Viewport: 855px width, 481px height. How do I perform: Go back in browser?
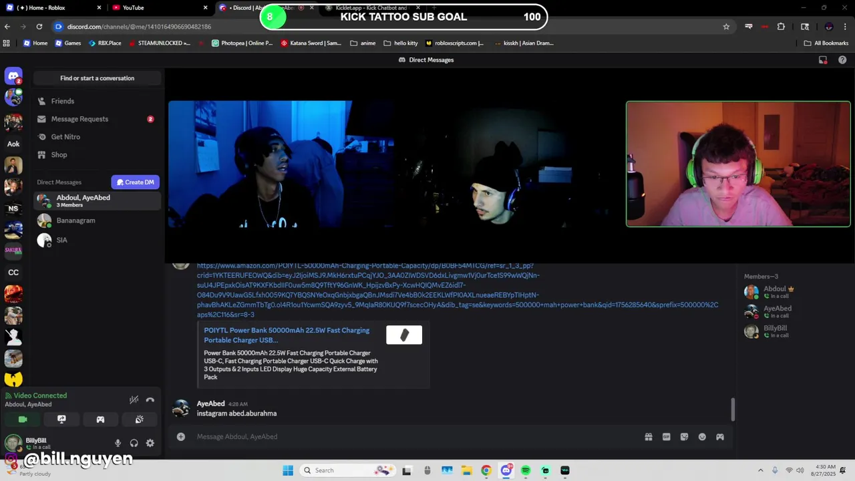(x=7, y=27)
